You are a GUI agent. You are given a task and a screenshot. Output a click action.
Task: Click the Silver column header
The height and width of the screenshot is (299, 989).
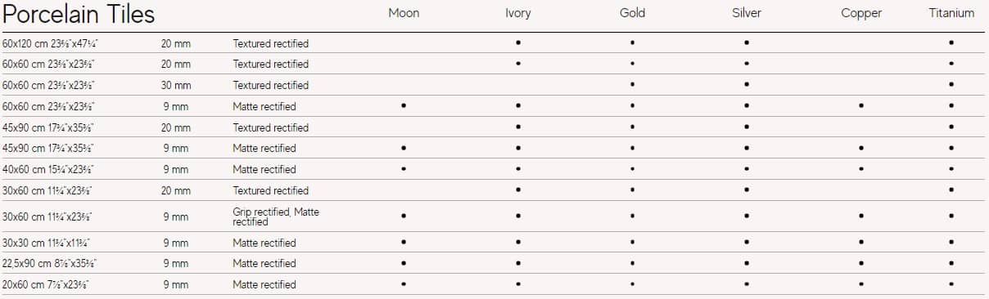[x=747, y=13]
